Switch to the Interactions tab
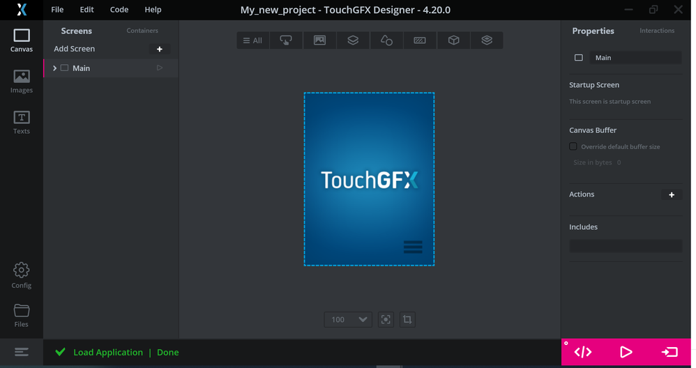This screenshot has height=368, width=696. pyautogui.click(x=657, y=31)
